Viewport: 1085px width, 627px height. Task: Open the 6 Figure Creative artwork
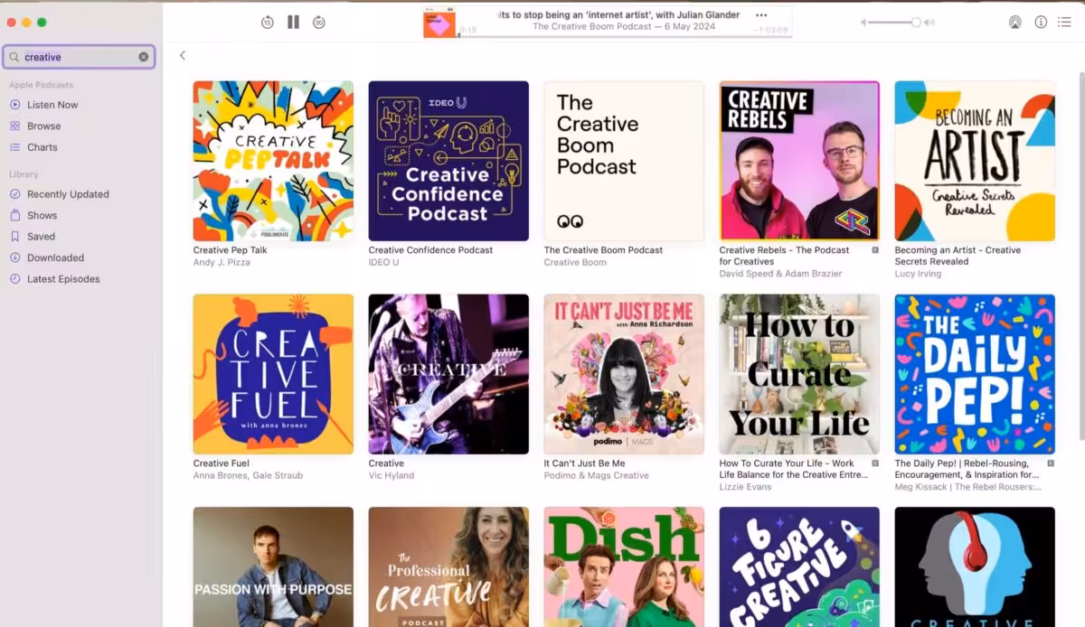[799, 566]
